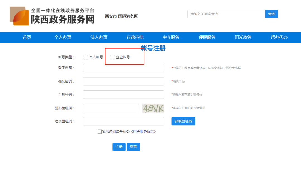
Task: Click the keyword search box at top right
Action: coord(226,14)
